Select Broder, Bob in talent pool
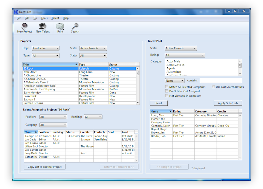 click(x=194, y=136)
